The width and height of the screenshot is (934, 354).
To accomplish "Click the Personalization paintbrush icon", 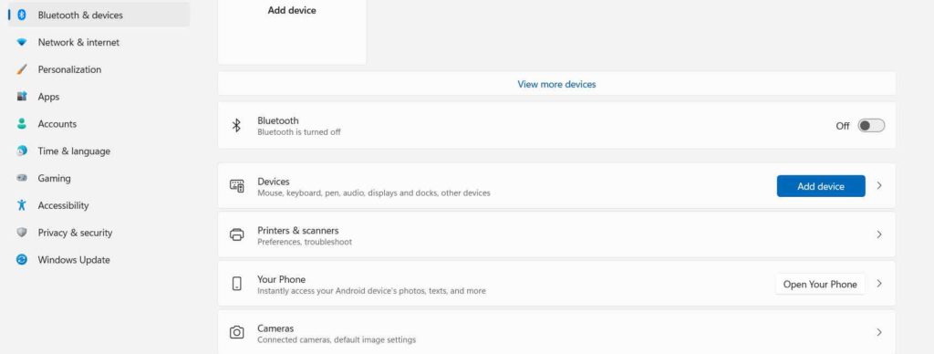I will click(x=22, y=69).
